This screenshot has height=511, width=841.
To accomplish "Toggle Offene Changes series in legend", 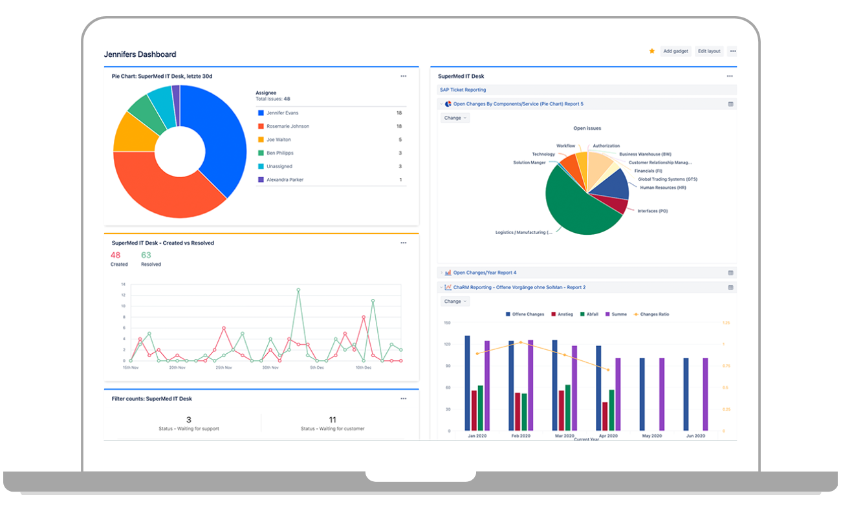I will (x=525, y=314).
